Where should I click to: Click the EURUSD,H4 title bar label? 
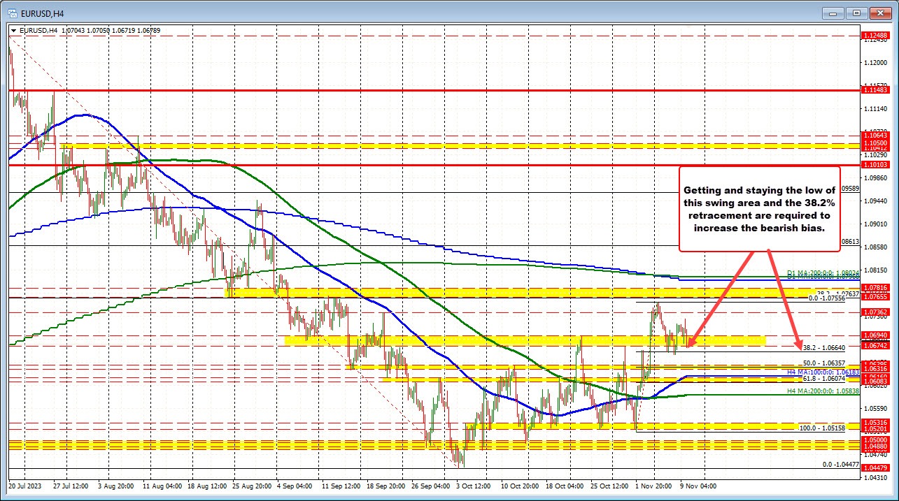42,12
